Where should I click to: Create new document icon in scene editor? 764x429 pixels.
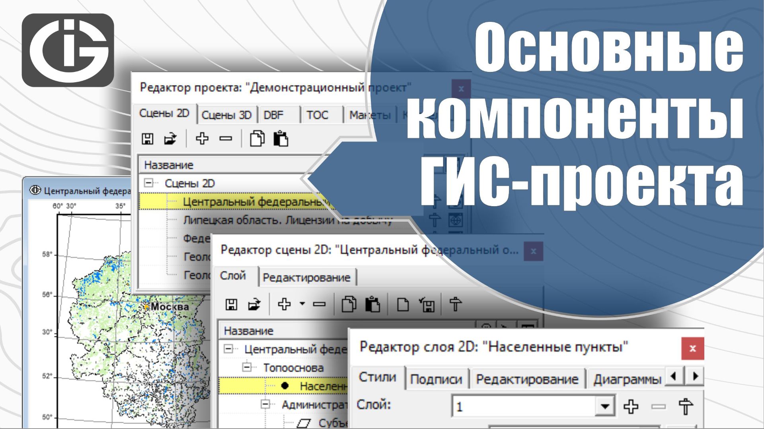tap(403, 305)
